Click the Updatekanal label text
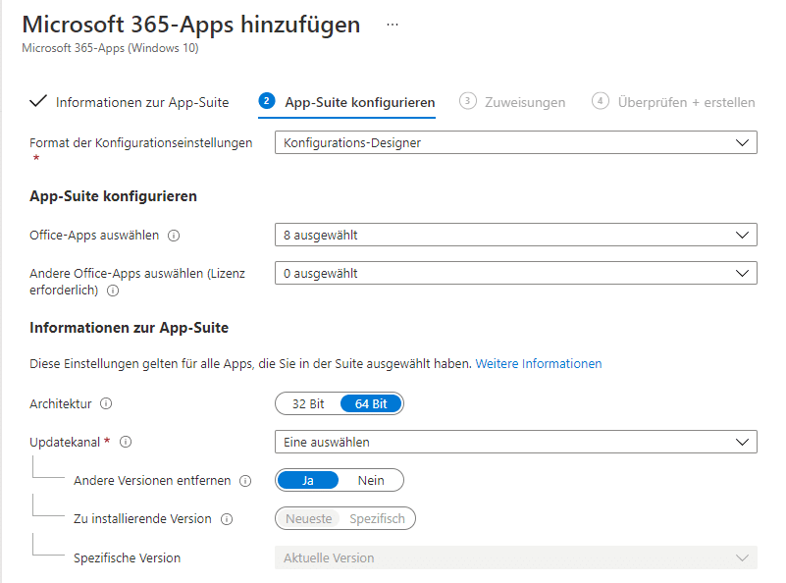This screenshot has height=583, width=786. point(65,442)
